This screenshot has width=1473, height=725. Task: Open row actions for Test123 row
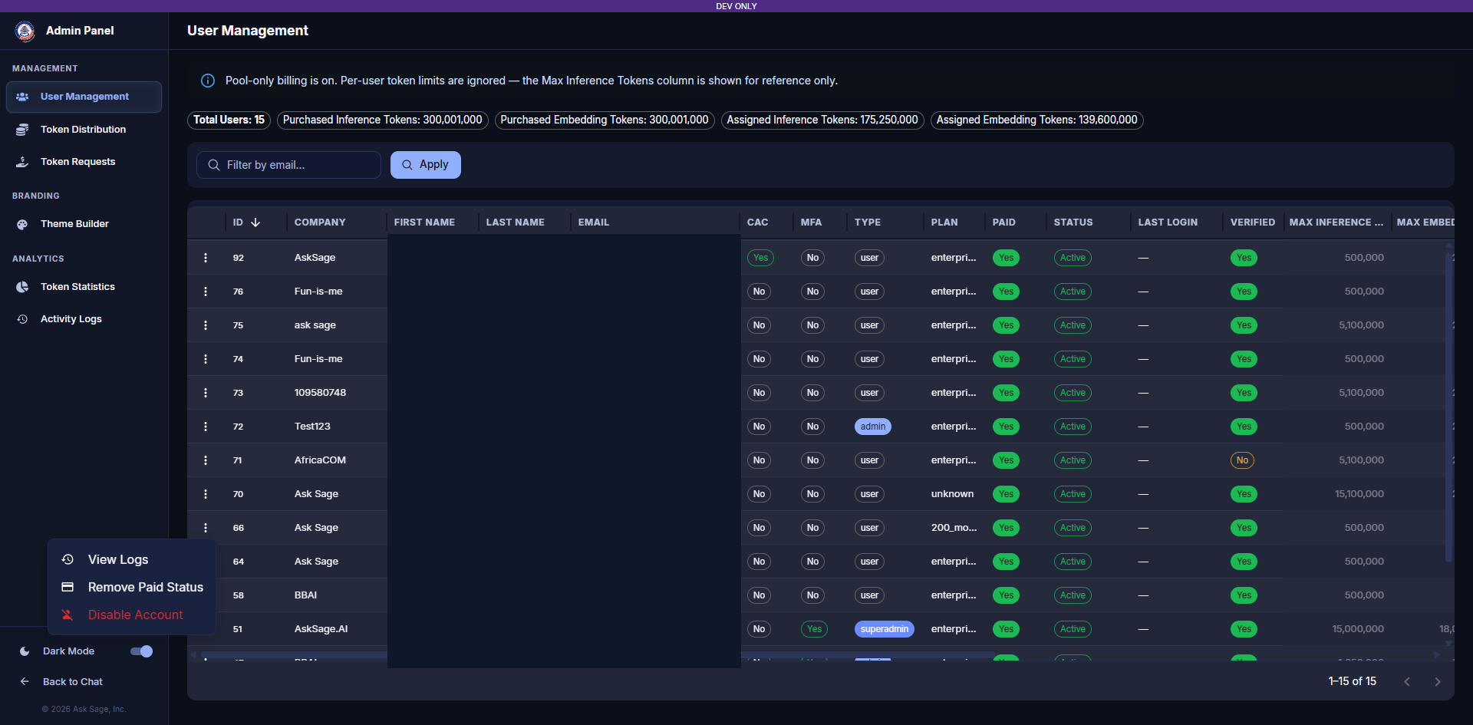tap(206, 427)
